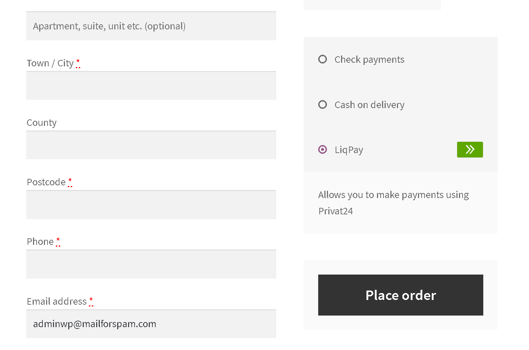Viewport: 529px width, 350px height.
Task: Click the LiqPay label text
Action: (x=349, y=150)
